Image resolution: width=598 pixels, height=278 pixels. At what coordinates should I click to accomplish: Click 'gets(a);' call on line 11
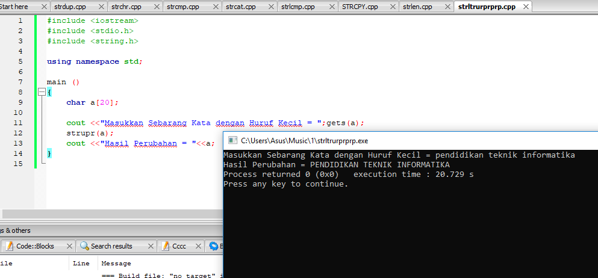[346, 123]
